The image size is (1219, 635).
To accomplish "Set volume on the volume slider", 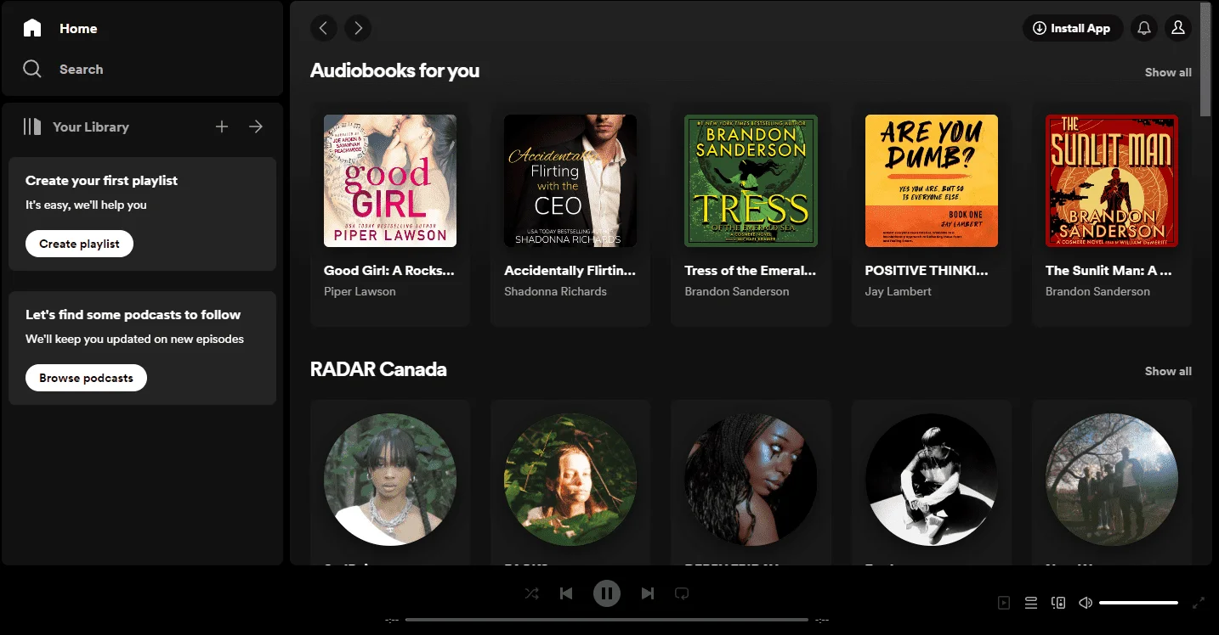I will point(1138,603).
